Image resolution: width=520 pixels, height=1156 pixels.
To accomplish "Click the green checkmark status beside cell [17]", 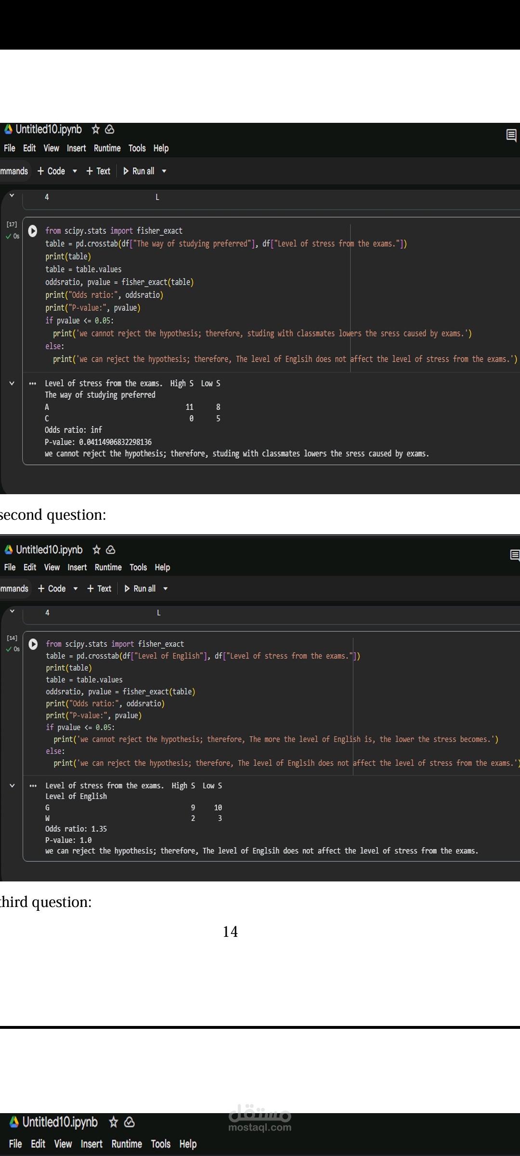I will (8, 236).
